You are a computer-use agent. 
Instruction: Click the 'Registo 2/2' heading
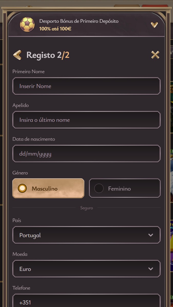point(48,55)
